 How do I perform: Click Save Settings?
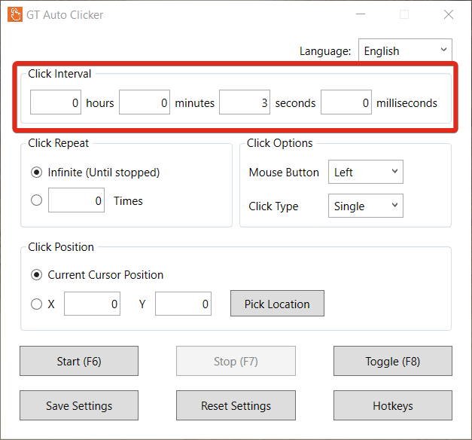(79, 405)
